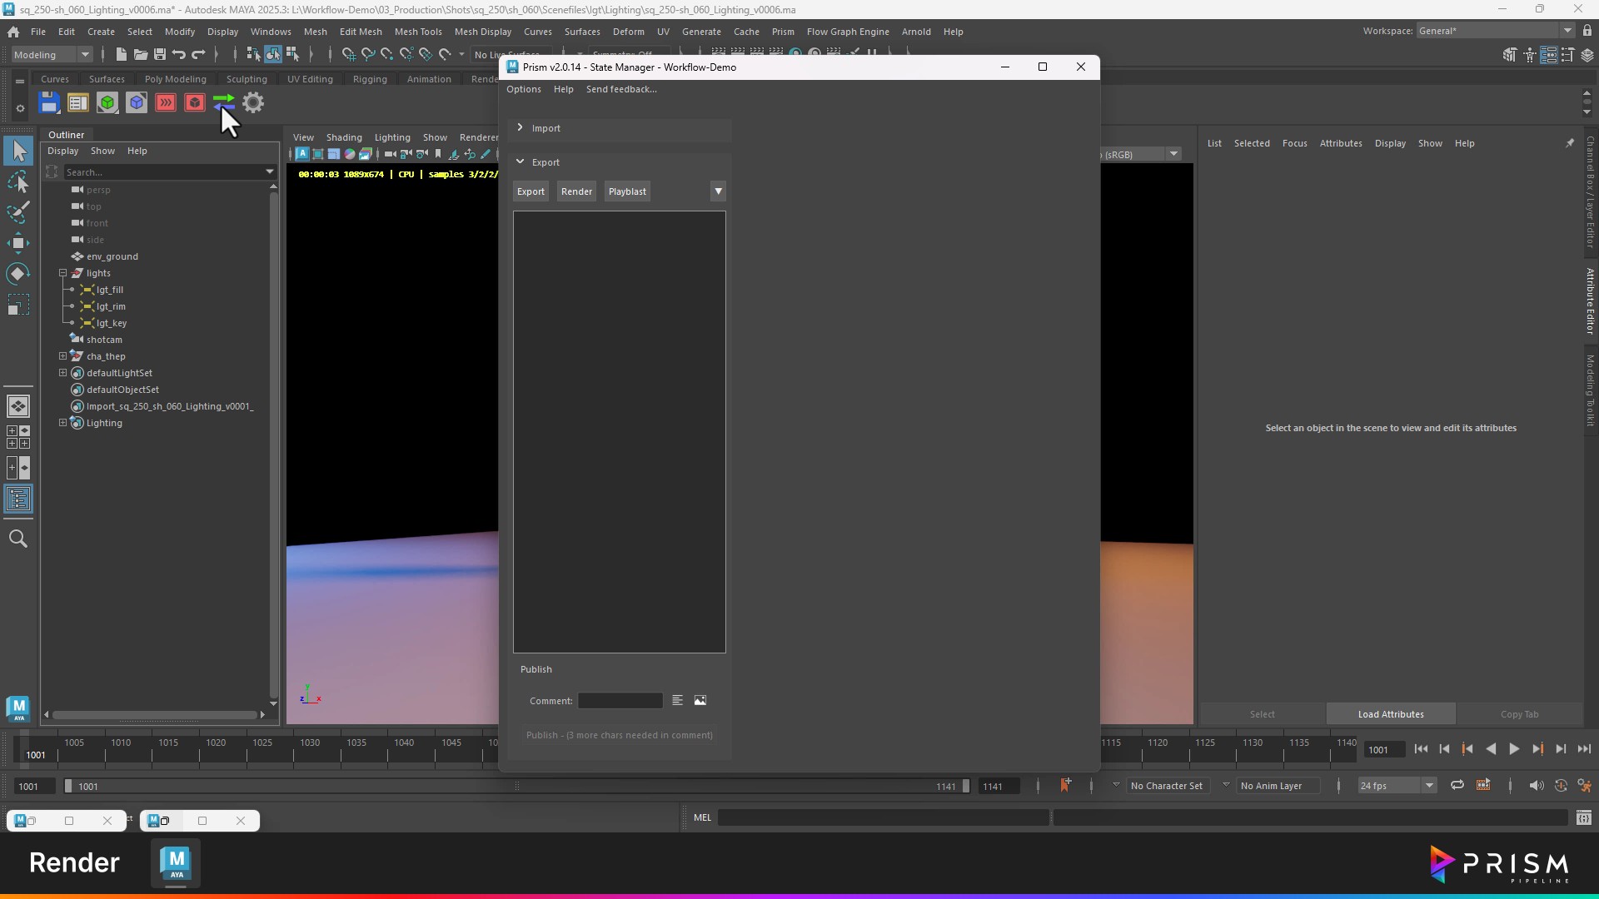Open the viewport Lighting menu
This screenshot has width=1599, height=899.
coord(392,137)
